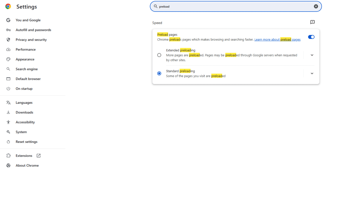Image resolution: width=358 pixels, height=208 pixels.
Task: Click the magnifier icon beside Search engine
Action: 8,69
